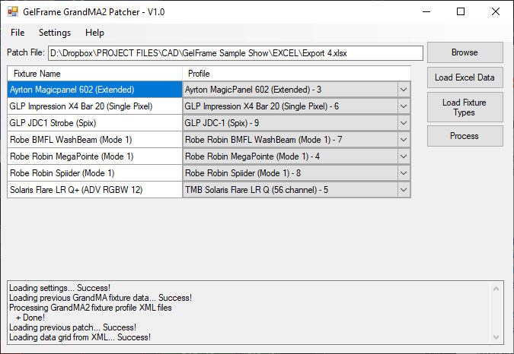Click the Fixture Name column header
The image size is (514, 354).
point(94,74)
